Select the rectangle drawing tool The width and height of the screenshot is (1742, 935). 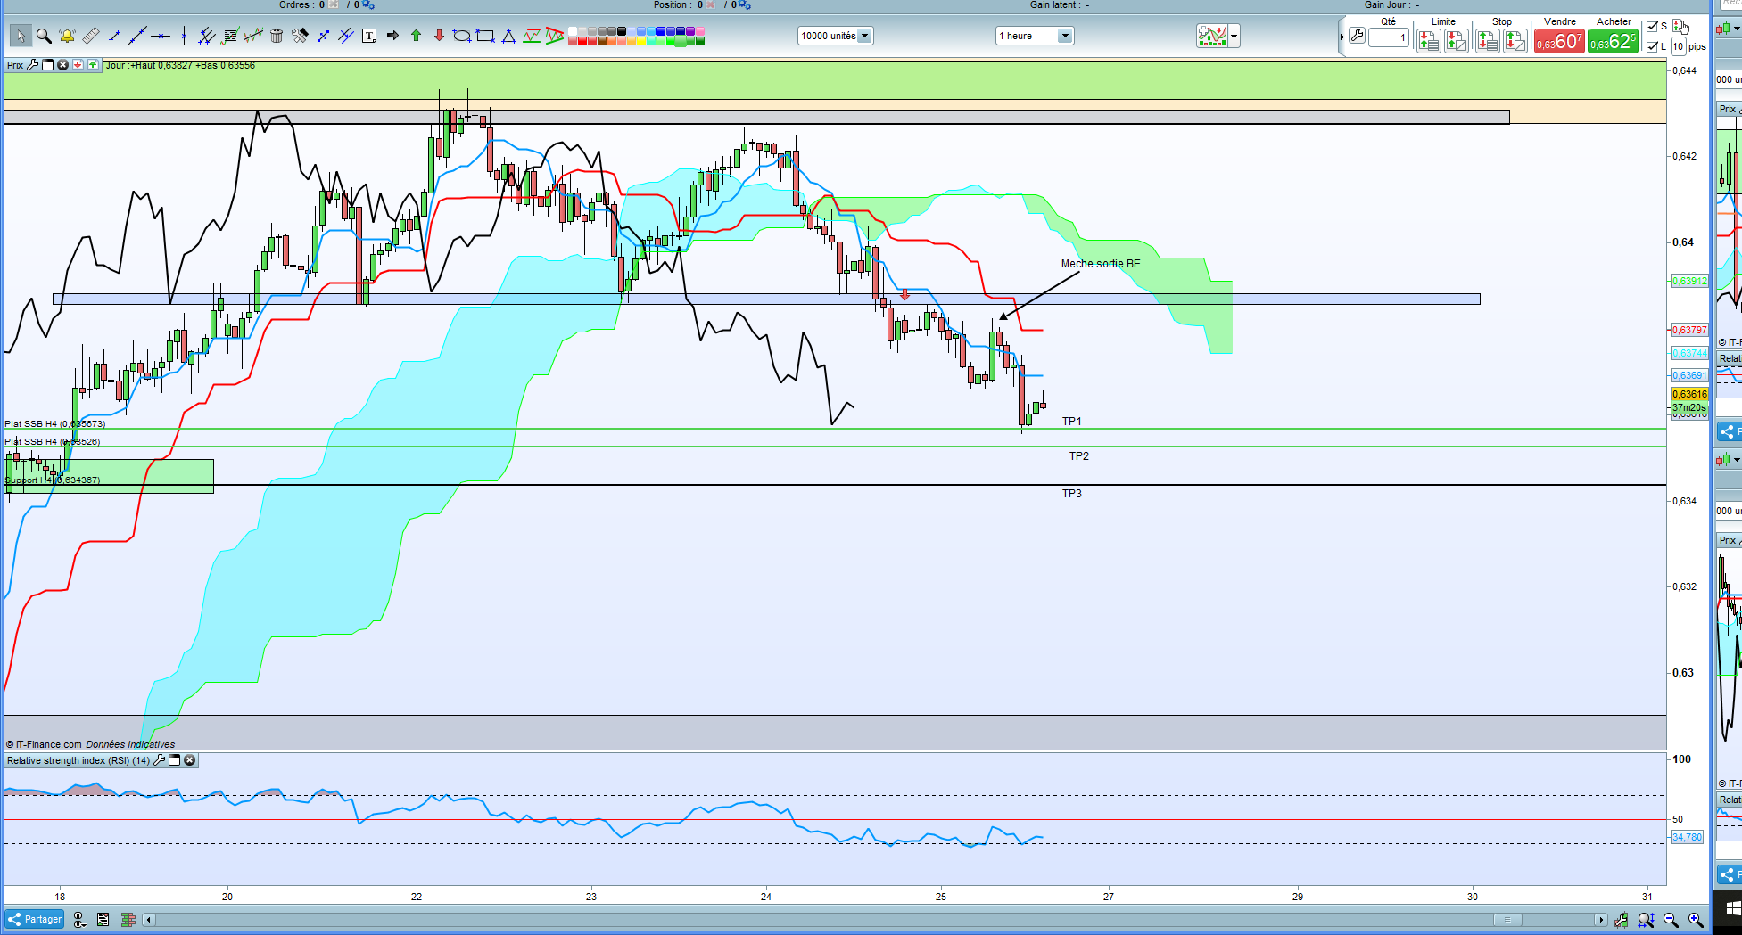(485, 37)
